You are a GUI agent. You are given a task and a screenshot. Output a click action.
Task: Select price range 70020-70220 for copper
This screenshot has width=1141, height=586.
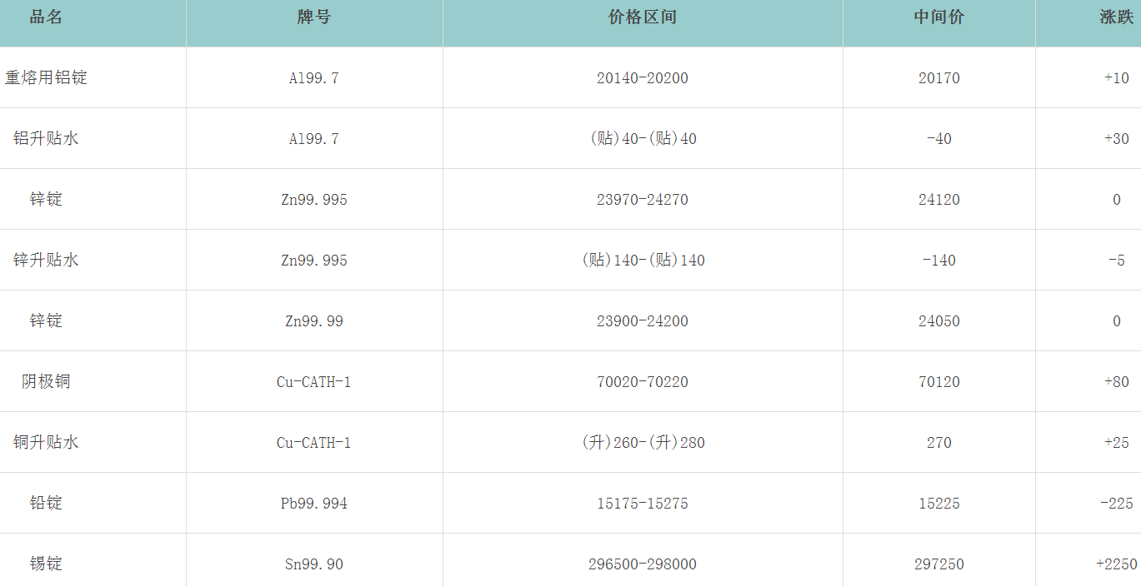pyautogui.click(x=642, y=382)
